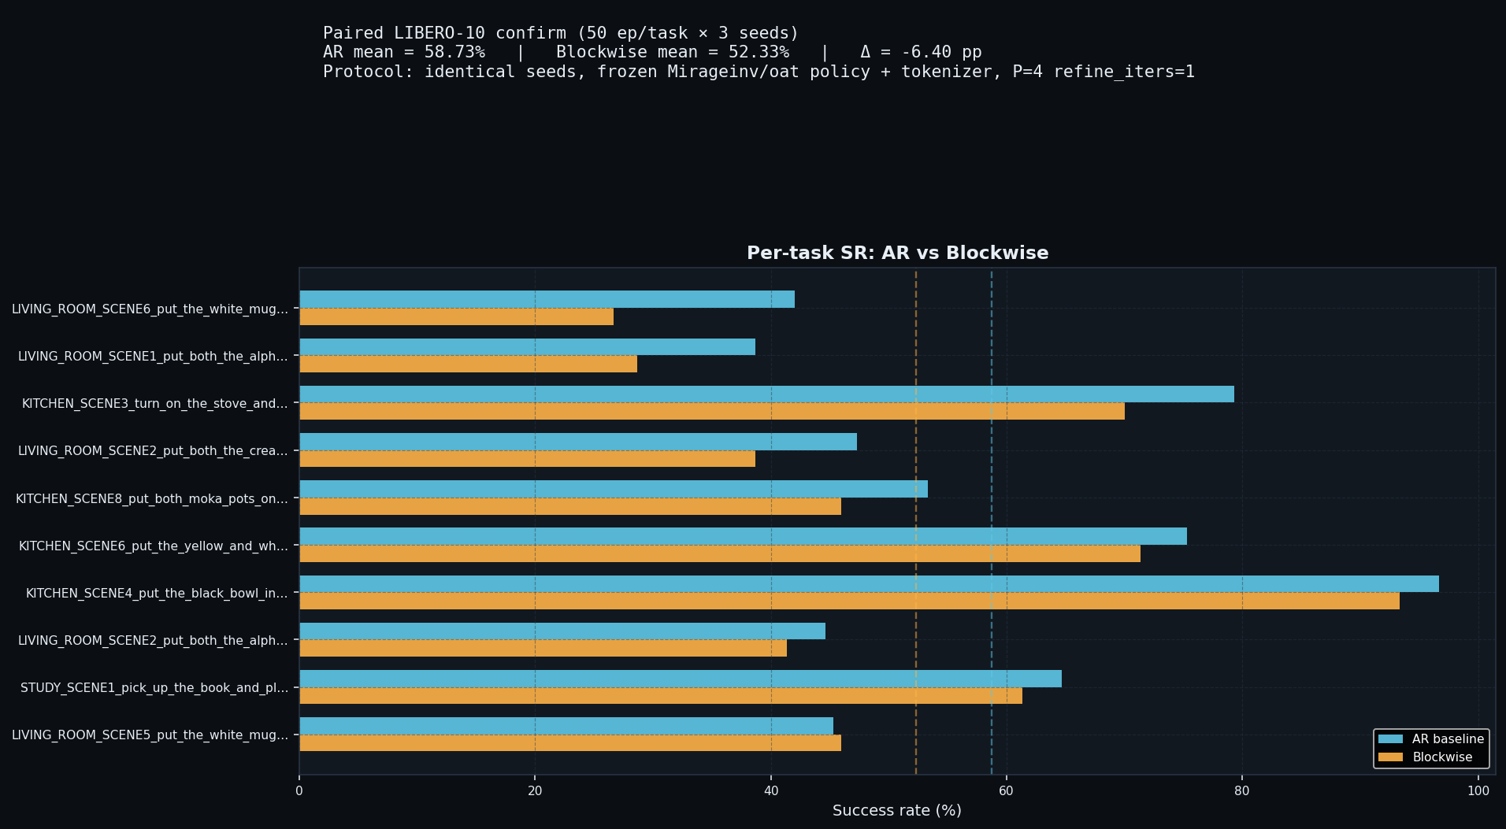
Task: Click the orange Blockwise bar for LIVING_ROOM_SCENE6
Action: point(456,316)
